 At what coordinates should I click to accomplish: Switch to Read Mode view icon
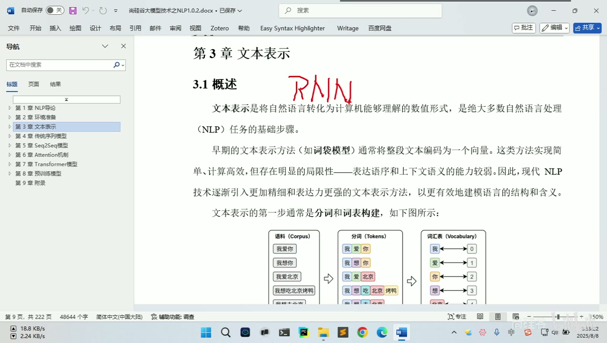[480, 317]
